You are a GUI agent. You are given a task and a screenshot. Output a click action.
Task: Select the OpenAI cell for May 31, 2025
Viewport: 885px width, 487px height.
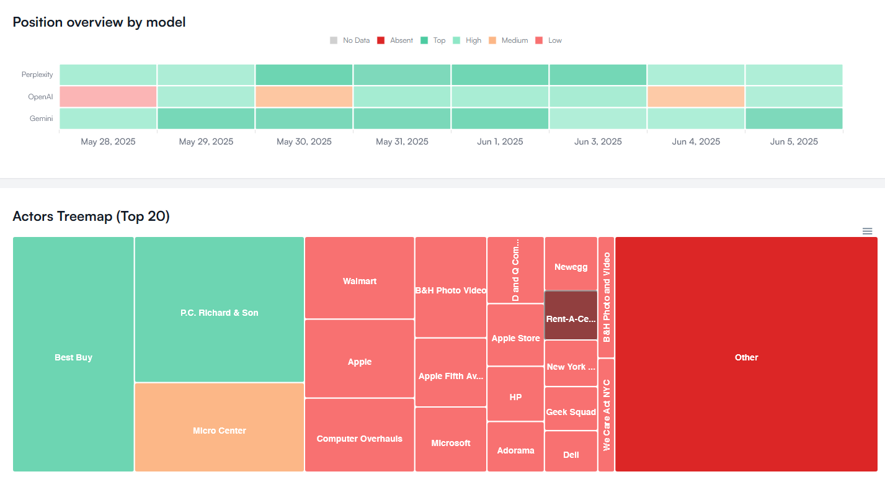coord(402,96)
